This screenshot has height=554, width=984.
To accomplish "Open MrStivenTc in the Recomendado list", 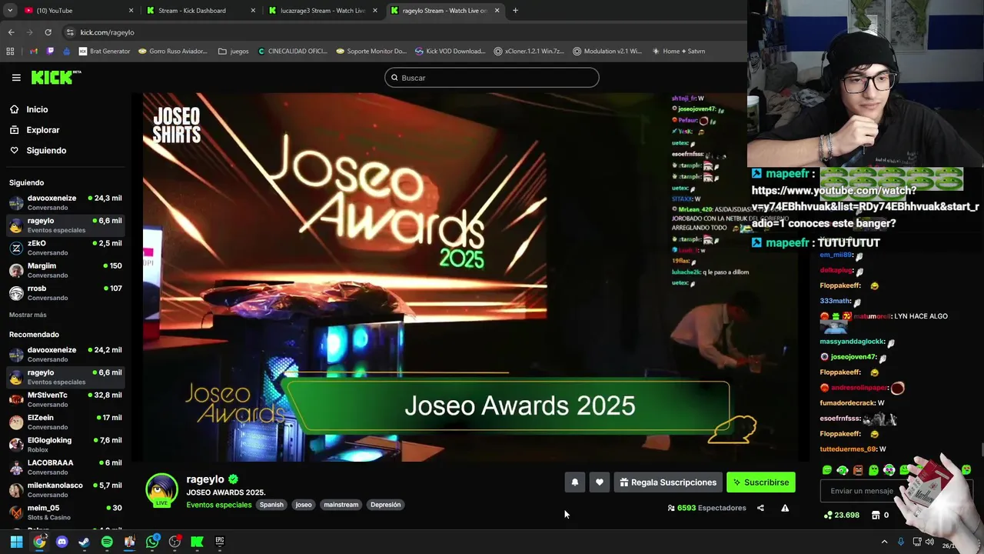I will coord(65,399).
